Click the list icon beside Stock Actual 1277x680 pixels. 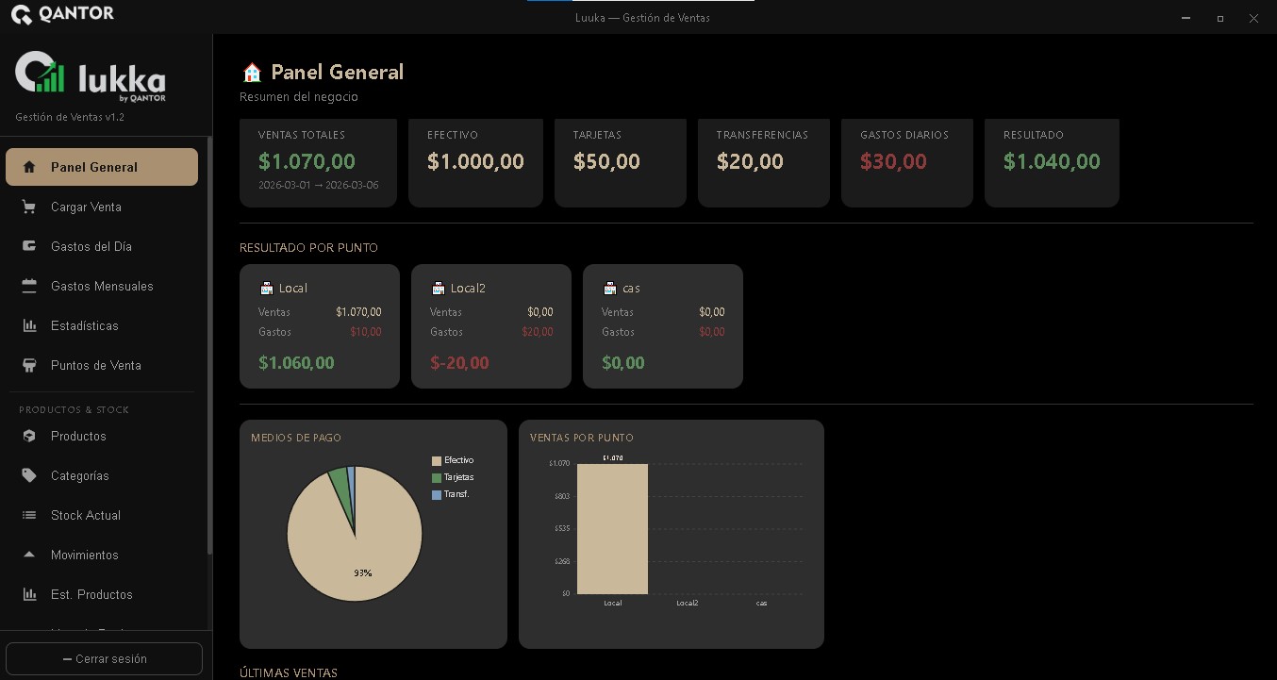click(29, 515)
